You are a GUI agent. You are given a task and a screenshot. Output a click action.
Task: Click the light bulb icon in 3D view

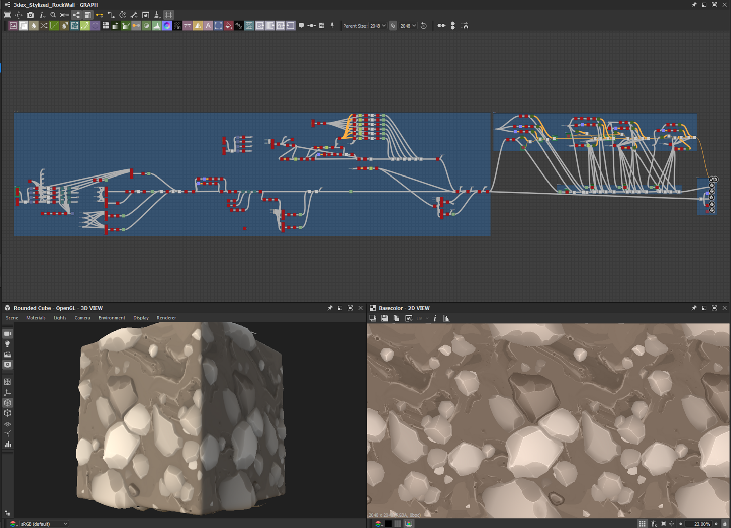(8, 344)
